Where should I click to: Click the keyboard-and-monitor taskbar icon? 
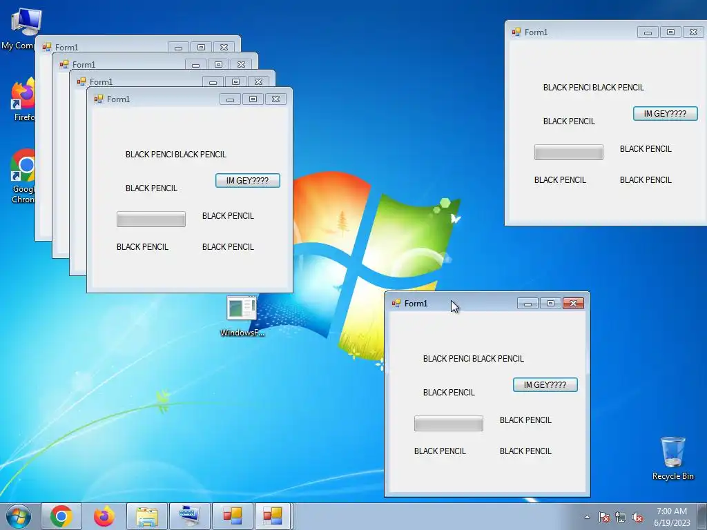pyautogui.click(x=190, y=516)
